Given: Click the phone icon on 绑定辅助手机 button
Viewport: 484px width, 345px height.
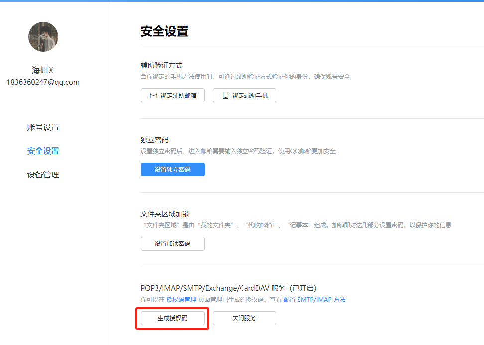Looking at the screenshot, I should [226, 95].
